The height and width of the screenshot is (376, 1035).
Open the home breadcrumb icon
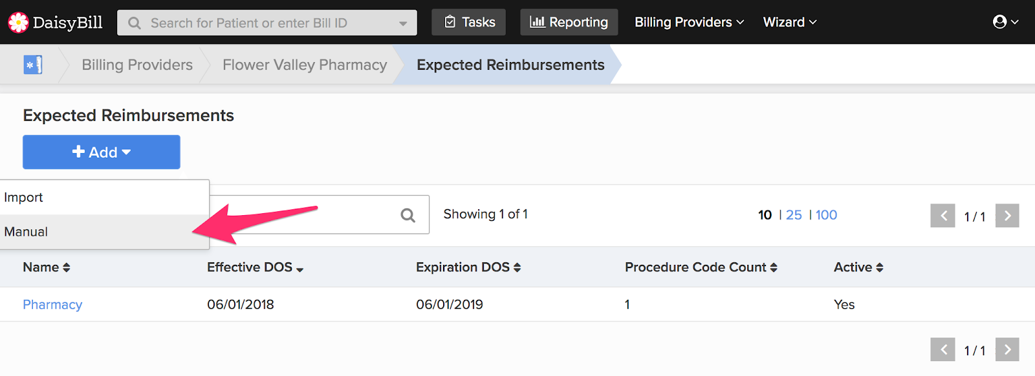pyautogui.click(x=33, y=65)
